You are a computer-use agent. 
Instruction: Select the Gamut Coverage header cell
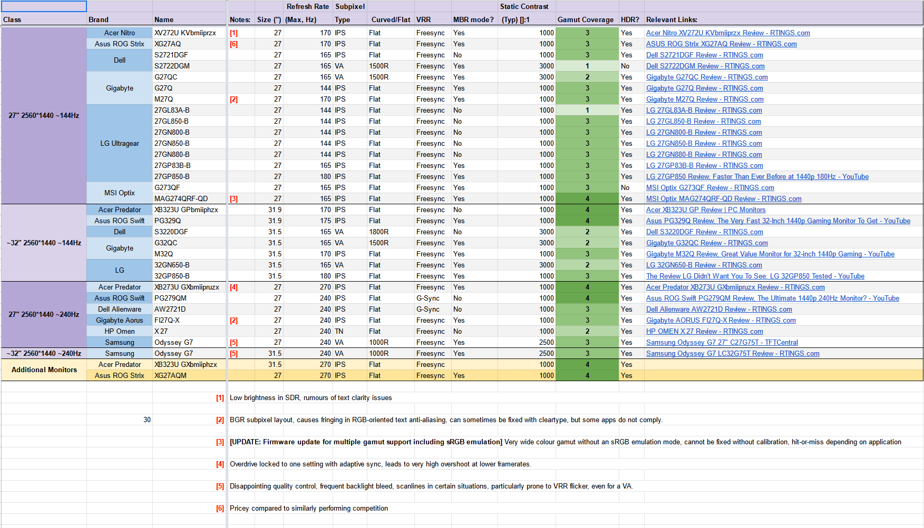click(x=587, y=19)
